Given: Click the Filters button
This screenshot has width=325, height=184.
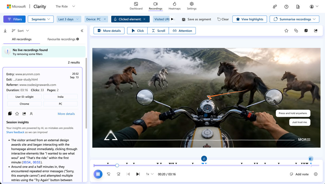Looking at the screenshot, I should point(14,19).
